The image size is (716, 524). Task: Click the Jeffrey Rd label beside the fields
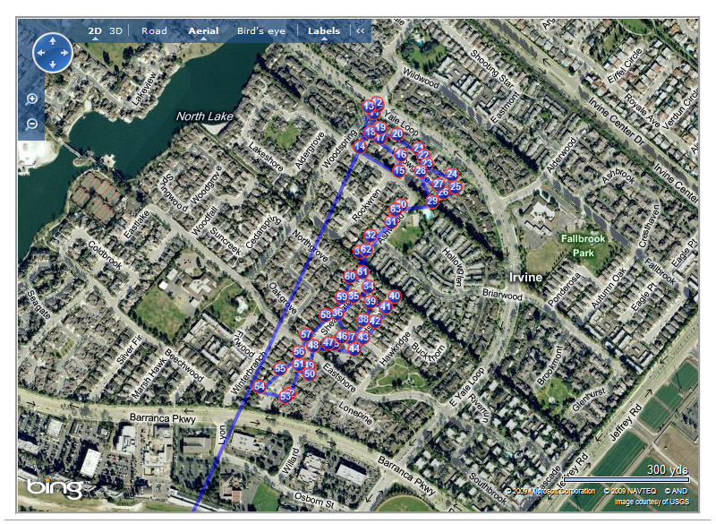tap(626, 423)
